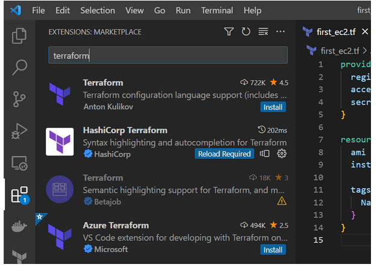Open the Terraform view in activity bar
The height and width of the screenshot is (270, 377).
(19, 257)
